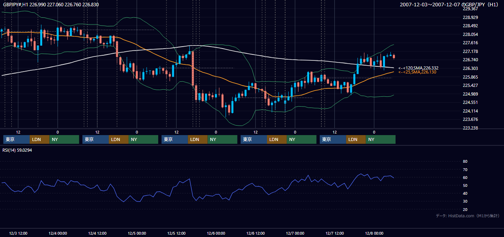Click price axis value 223.238
Image resolution: width=504 pixels, height=237 pixels.
pyautogui.click(x=470, y=128)
